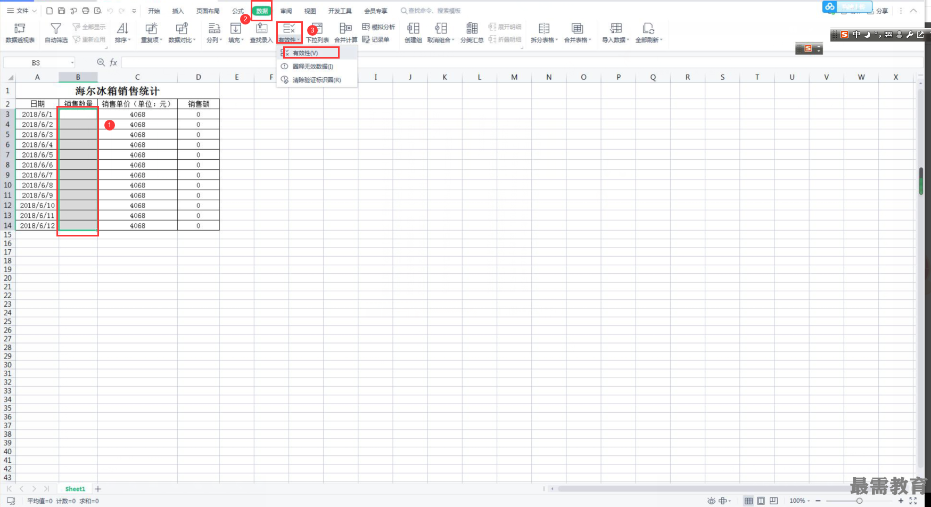
Task: Click the formula bar input field
Action: [x=522, y=62]
